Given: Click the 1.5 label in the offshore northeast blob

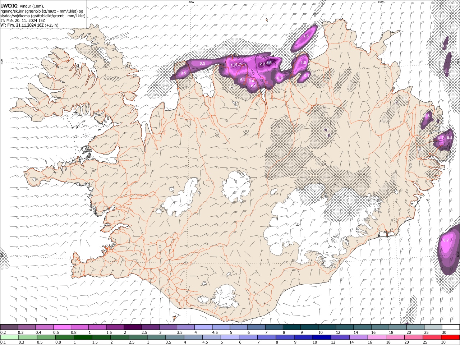Looking at the screenshot, I should (306, 36).
